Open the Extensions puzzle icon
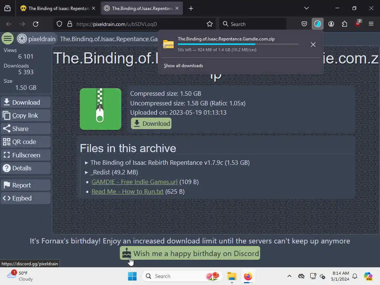The width and height of the screenshot is (380, 285). [x=344, y=24]
